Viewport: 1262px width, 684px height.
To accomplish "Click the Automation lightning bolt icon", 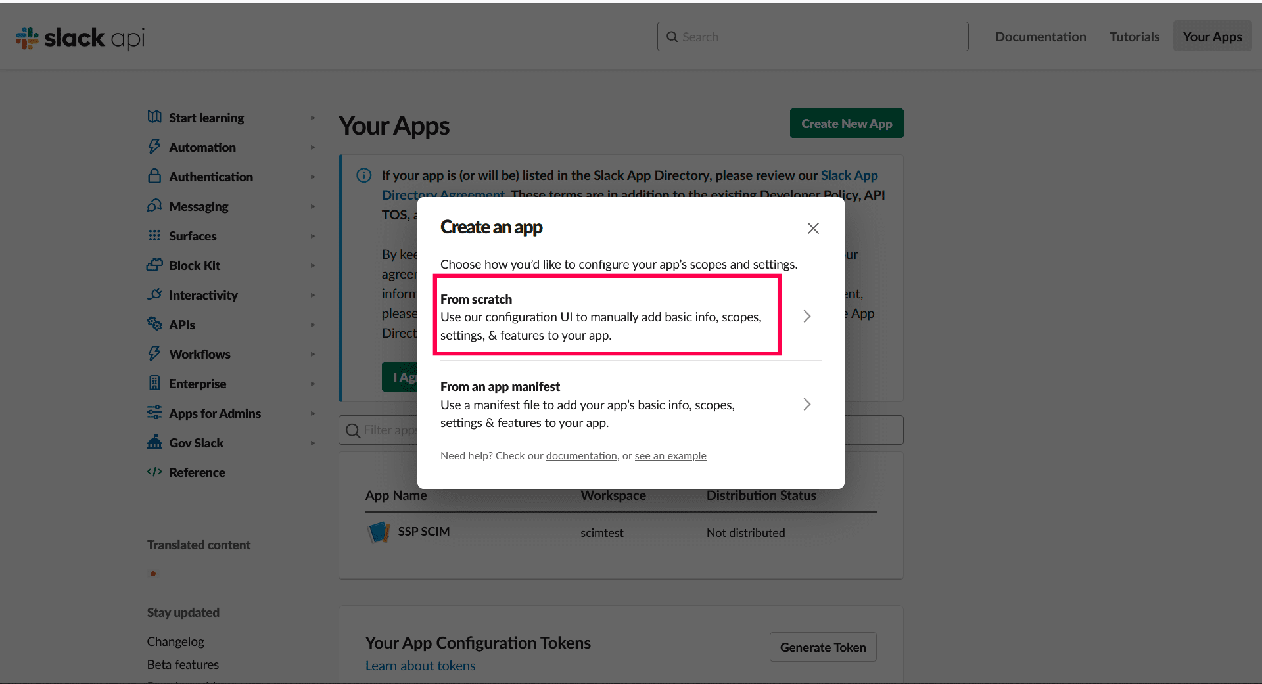I will (x=154, y=147).
